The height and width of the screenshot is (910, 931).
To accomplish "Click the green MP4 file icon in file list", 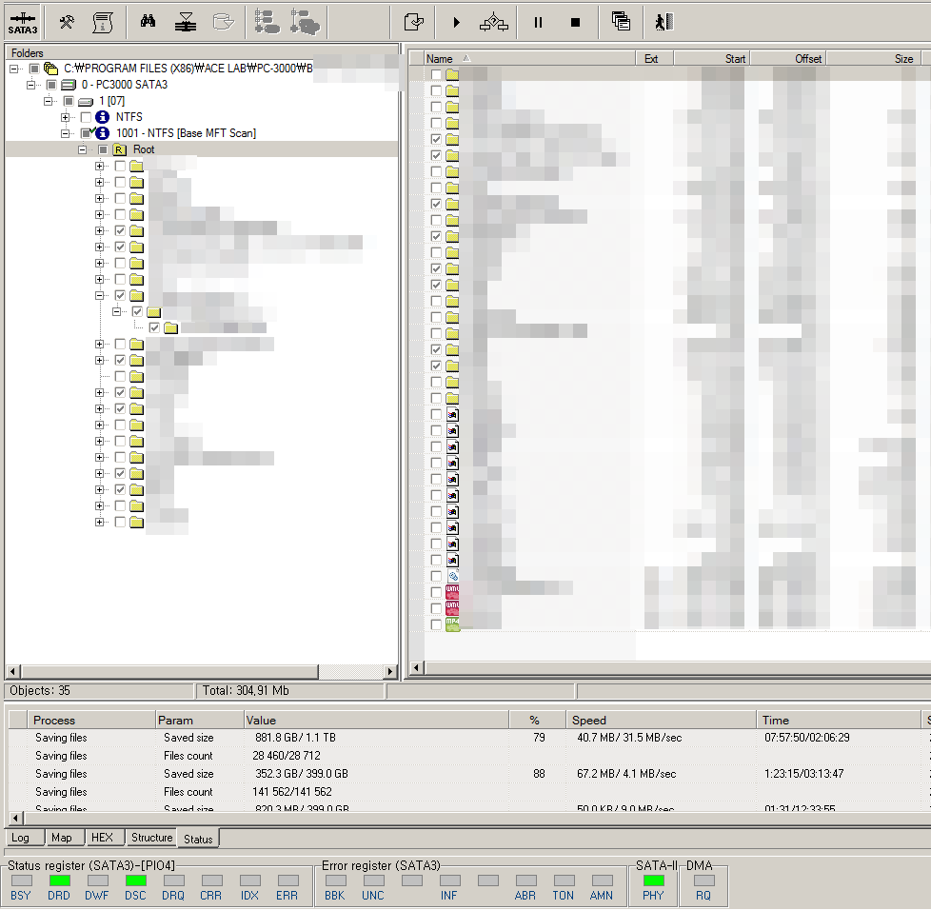I will (452, 624).
